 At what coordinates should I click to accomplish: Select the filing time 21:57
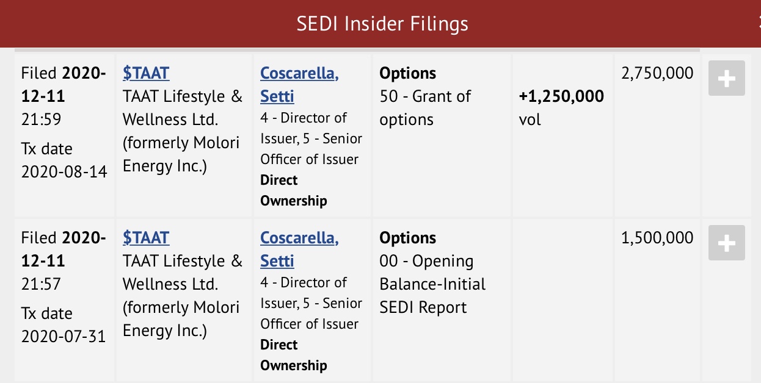point(42,284)
